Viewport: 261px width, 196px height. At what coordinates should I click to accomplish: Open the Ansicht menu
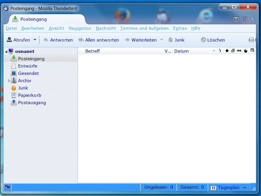56,28
